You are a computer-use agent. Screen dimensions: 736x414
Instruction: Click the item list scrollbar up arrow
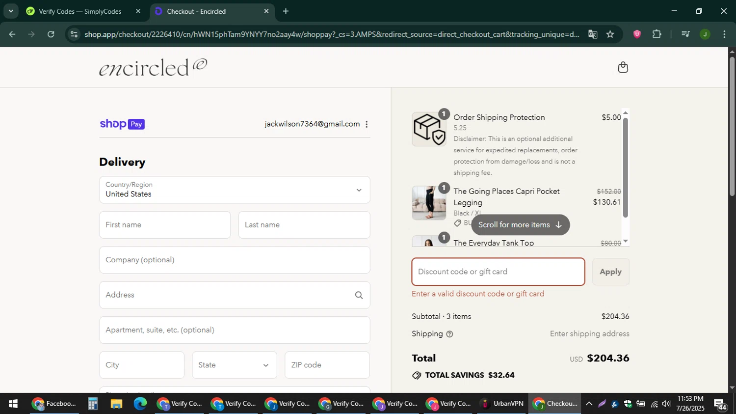(625, 113)
